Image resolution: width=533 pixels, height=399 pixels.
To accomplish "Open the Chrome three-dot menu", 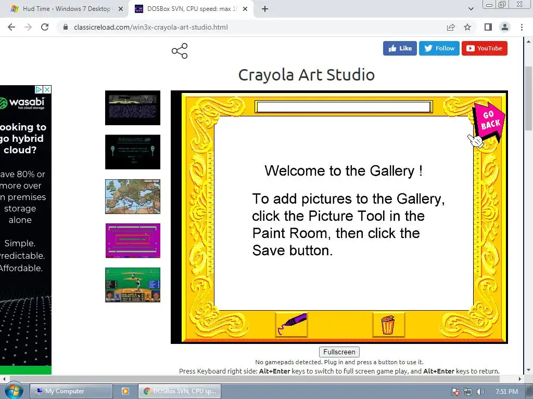I will [522, 27].
